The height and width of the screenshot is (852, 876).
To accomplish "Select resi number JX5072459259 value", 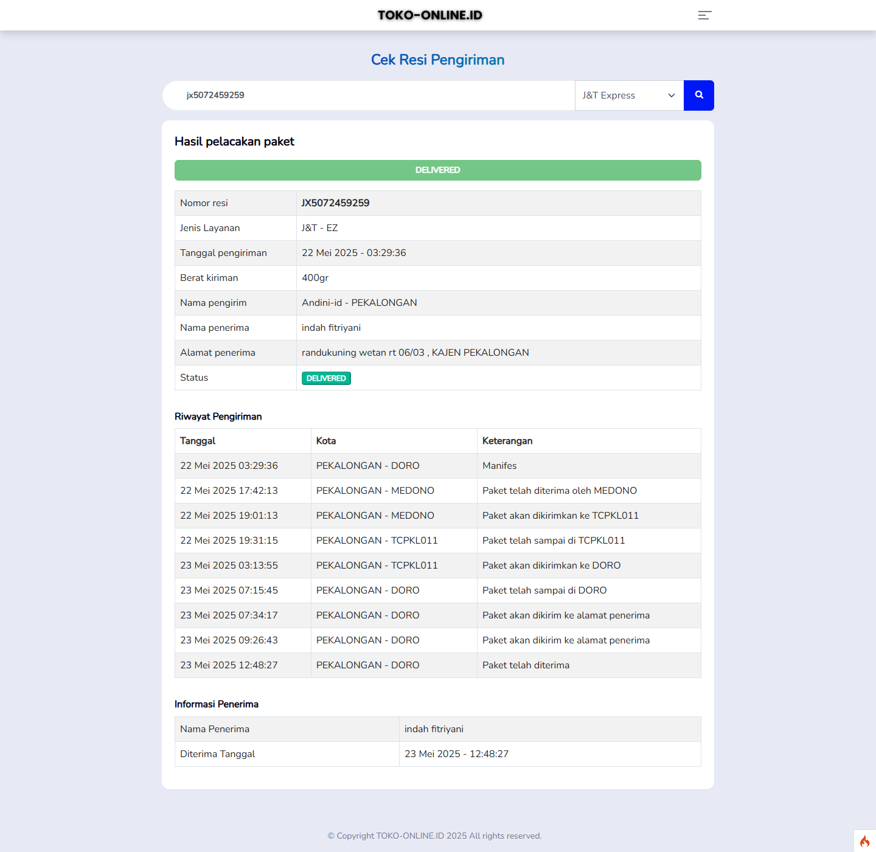I will click(x=336, y=203).
